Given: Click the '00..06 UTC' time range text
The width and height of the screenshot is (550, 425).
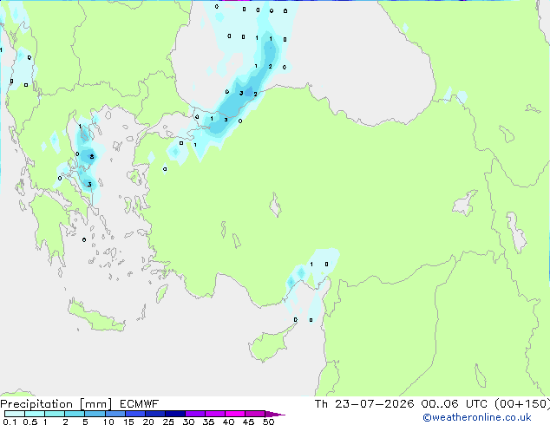Looking at the screenshot, I should coord(454,404).
